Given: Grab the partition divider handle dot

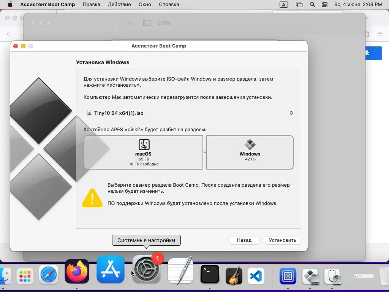Looking at the screenshot, I should coord(205,152).
